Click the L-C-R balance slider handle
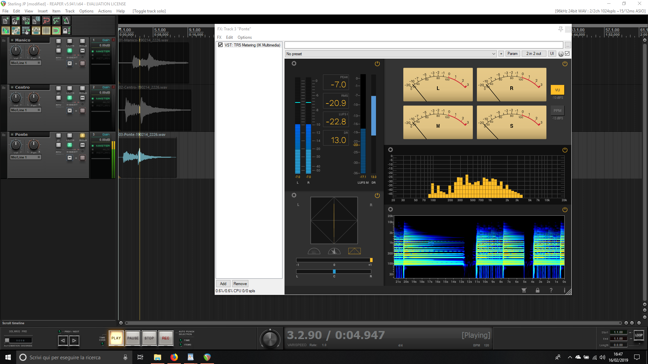The width and height of the screenshot is (648, 364). 334,272
